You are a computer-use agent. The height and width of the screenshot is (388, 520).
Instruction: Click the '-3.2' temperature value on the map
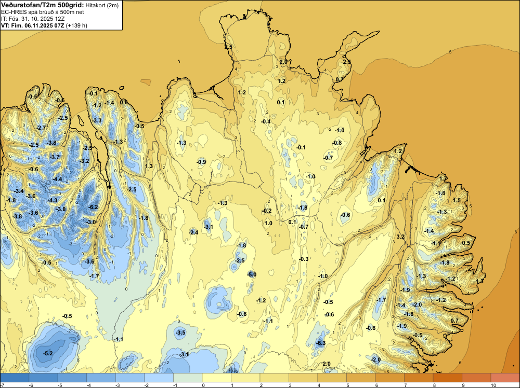tap(85, 161)
